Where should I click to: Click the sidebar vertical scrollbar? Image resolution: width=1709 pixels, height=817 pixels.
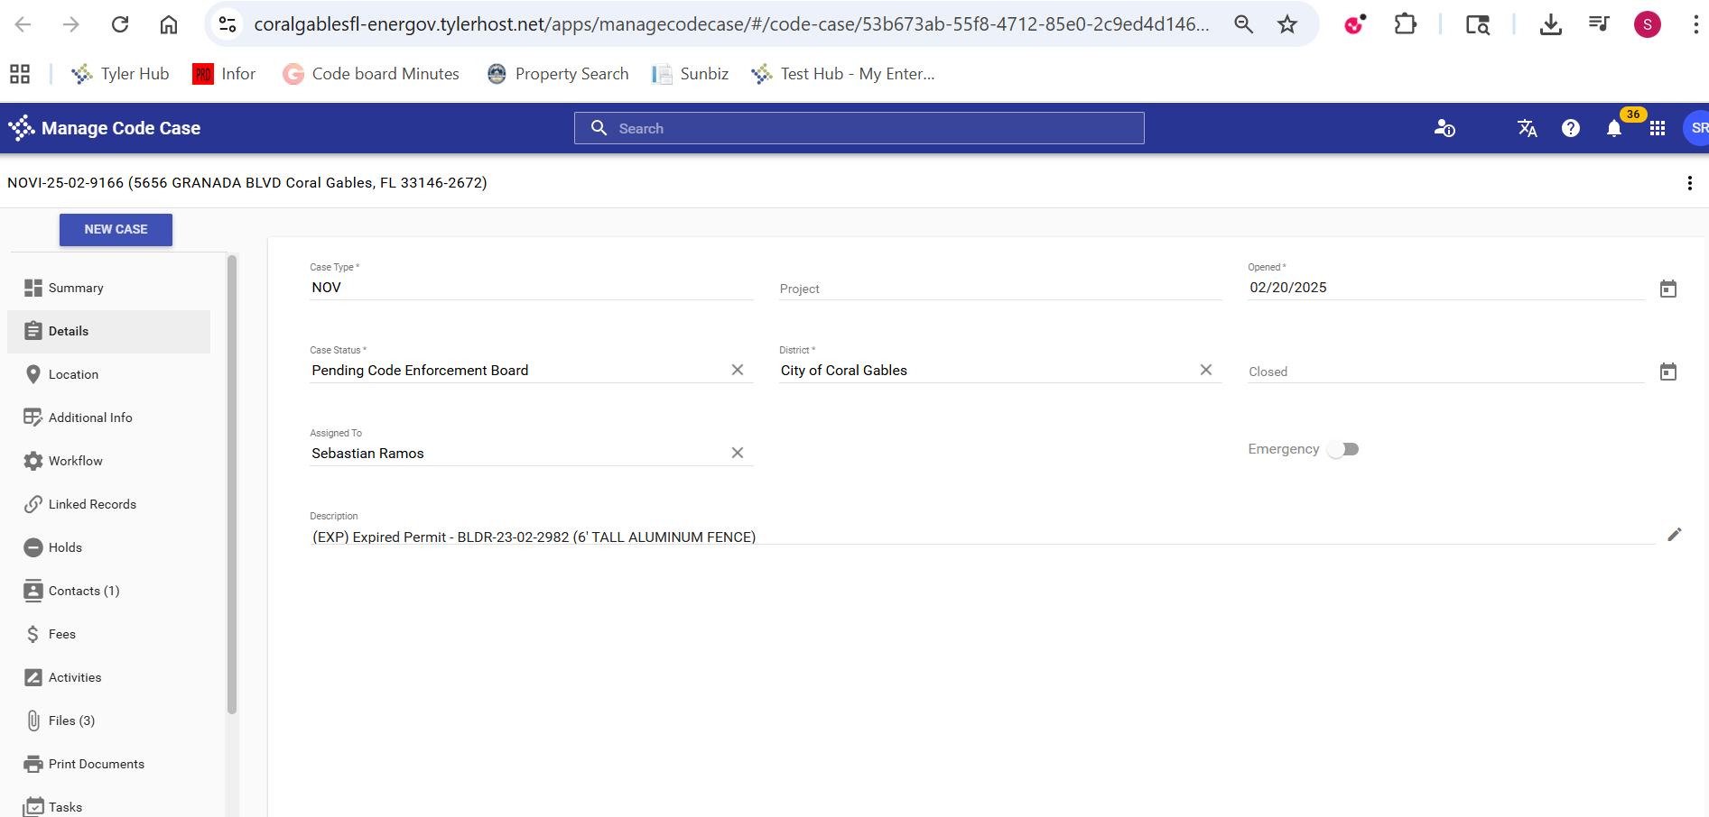pyautogui.click(x=232, y=487)
